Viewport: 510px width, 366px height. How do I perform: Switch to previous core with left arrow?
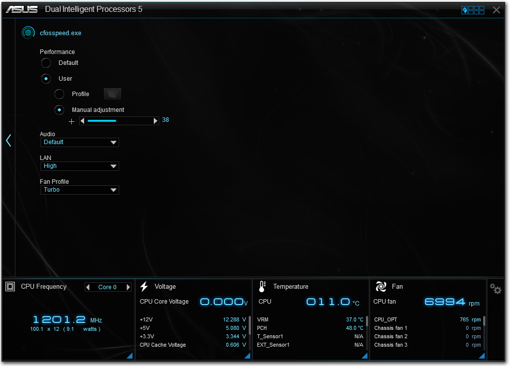point(88,287)
